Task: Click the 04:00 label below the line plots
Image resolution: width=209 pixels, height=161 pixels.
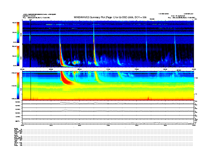Action: tap(51, 125)
